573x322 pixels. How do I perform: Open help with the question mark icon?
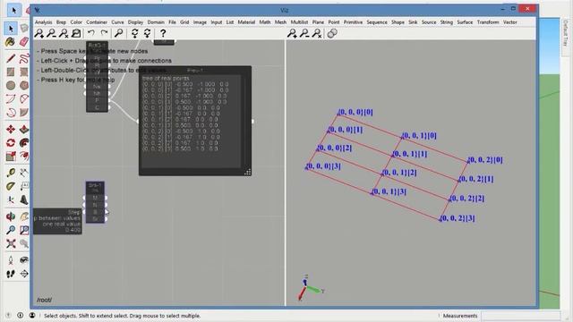pyautogui.click(x=163, y=33)
